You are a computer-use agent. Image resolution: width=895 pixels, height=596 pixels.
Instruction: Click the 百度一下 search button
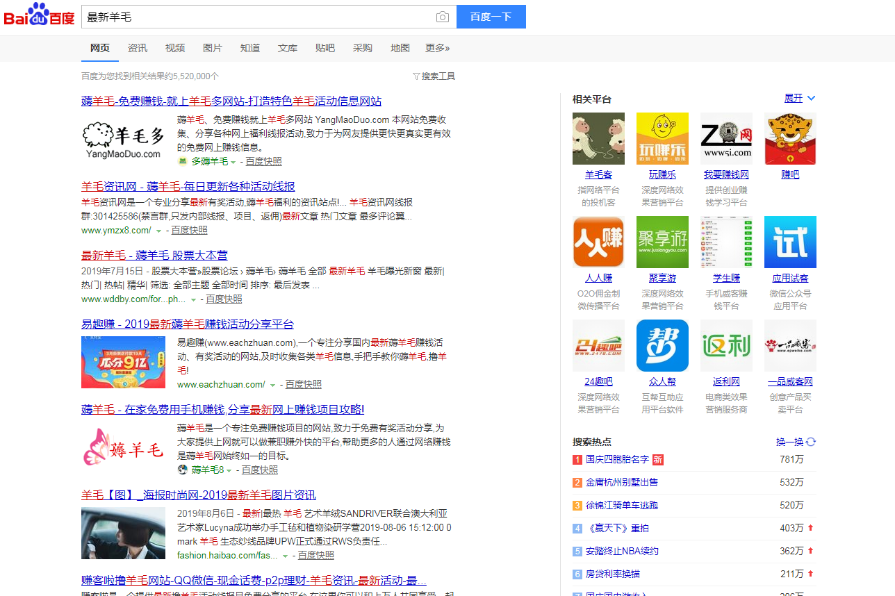[x=491, y=17]
